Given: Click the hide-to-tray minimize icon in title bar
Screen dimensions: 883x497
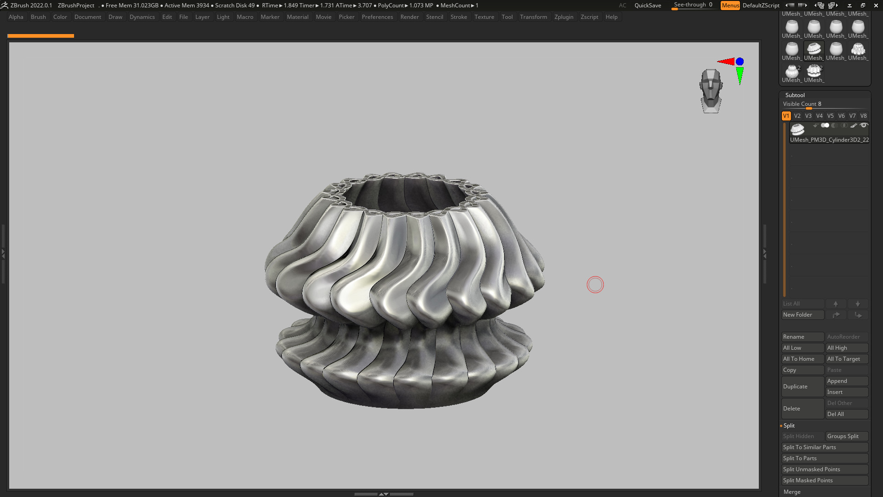Looking at the screenshot, I should 849,6.
